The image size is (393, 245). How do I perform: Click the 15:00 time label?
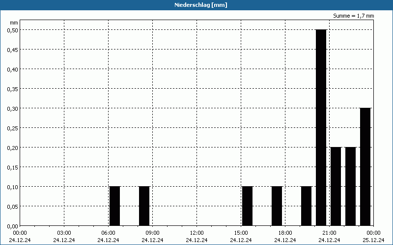241,233
